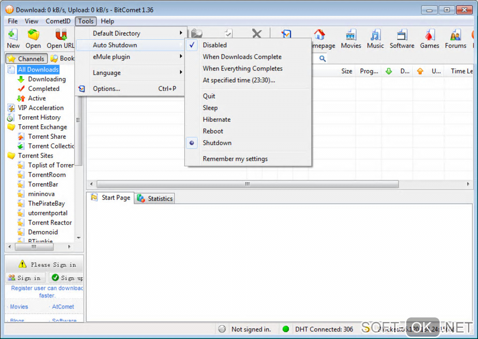This screenshot has width=478, height=339.
Task: Click the Torrent History clock icon
Action: pos(11,118)
